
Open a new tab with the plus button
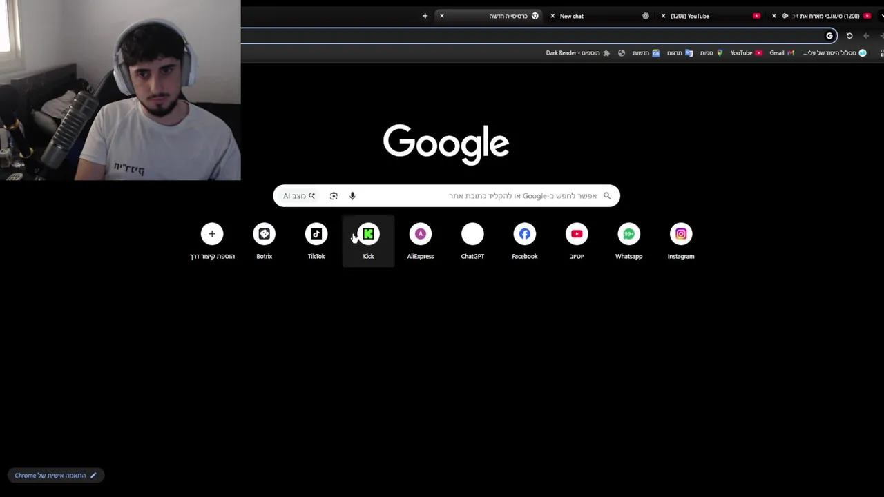[425, 16]
